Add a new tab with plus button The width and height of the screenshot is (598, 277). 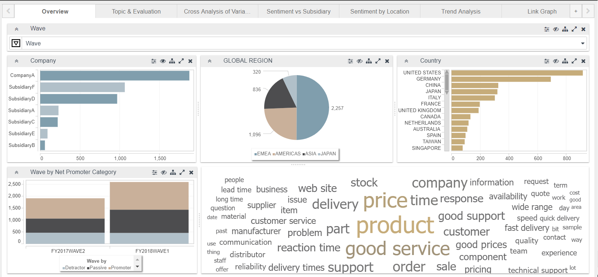click(x=576, y=11)
